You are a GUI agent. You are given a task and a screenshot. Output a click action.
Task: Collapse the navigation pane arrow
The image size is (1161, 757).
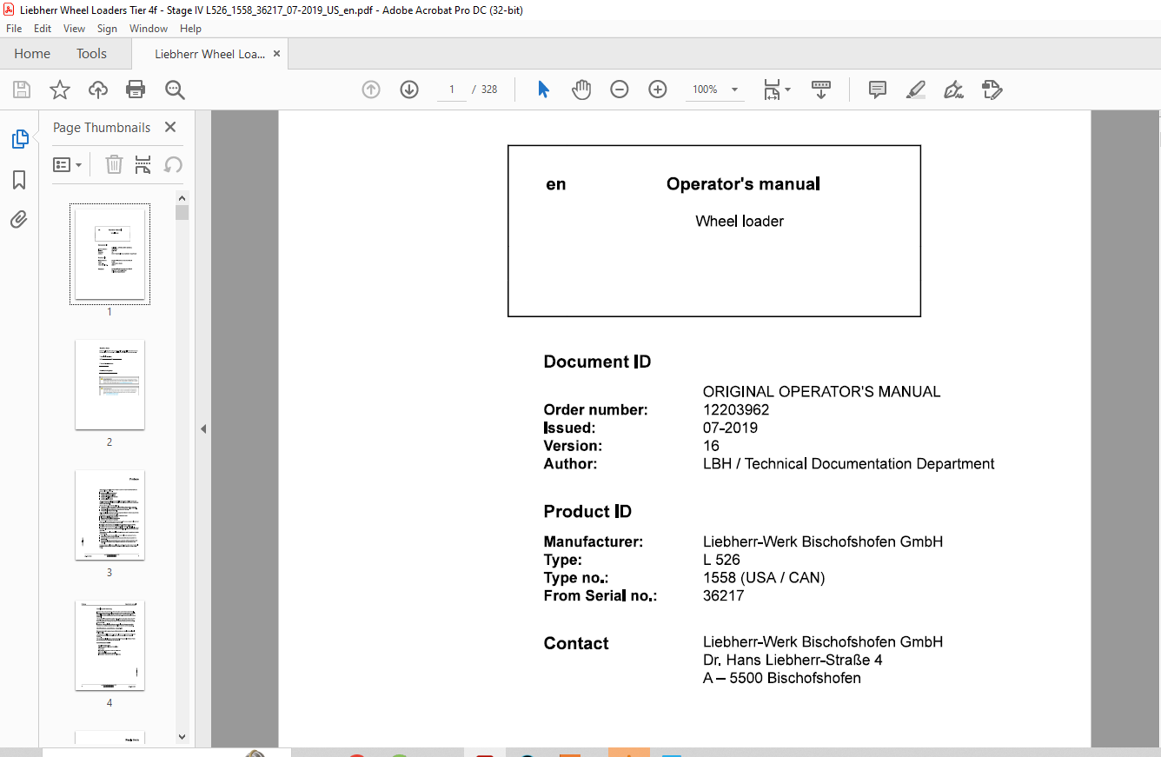tap(202, 428)
